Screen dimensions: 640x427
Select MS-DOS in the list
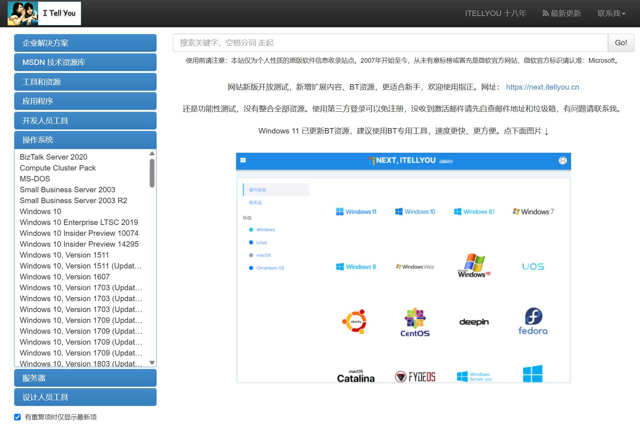(x=35, y=179)
